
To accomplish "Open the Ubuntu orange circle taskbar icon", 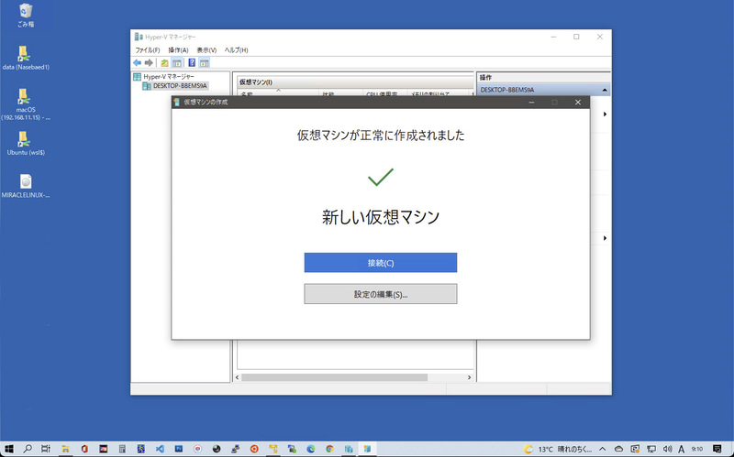I will click(254, 449).
